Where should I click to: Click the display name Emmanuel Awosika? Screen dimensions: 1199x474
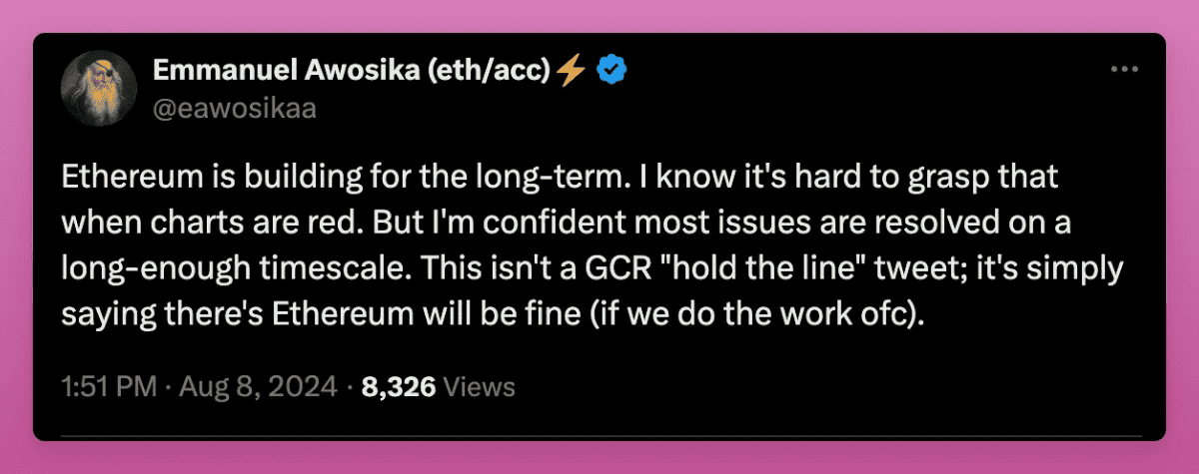(x=283, y=70)
